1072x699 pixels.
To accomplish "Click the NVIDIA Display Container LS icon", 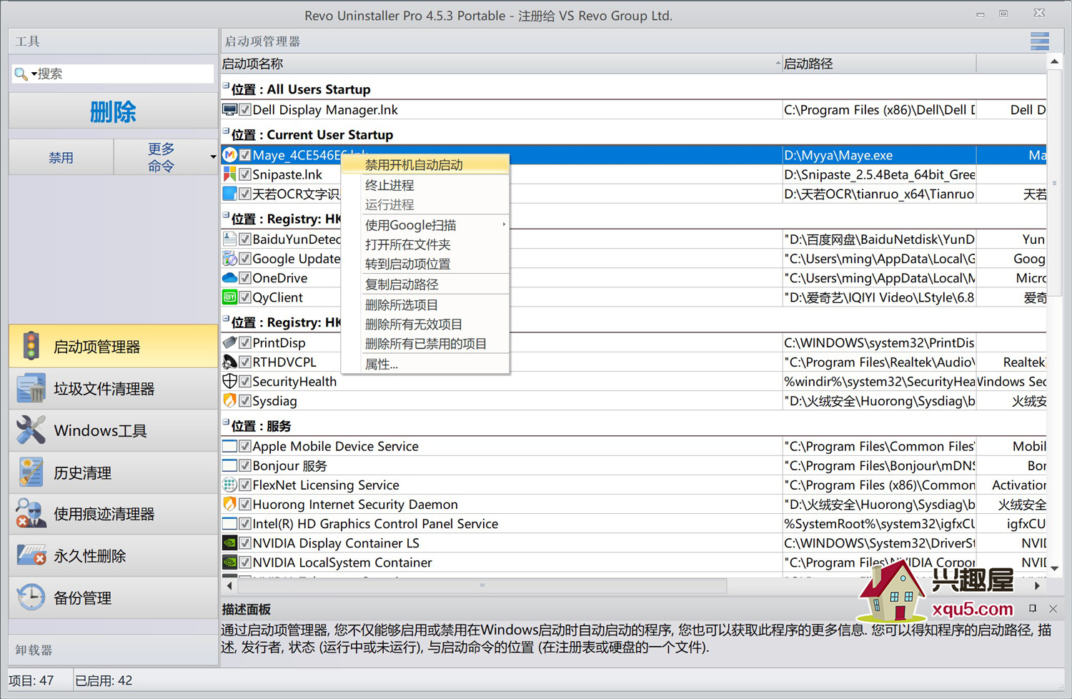I will coord(229,543).
